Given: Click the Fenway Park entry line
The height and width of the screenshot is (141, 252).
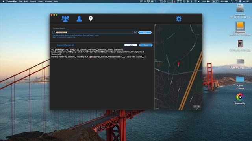Looking at the screenshot, I should [x=98, y=56].
